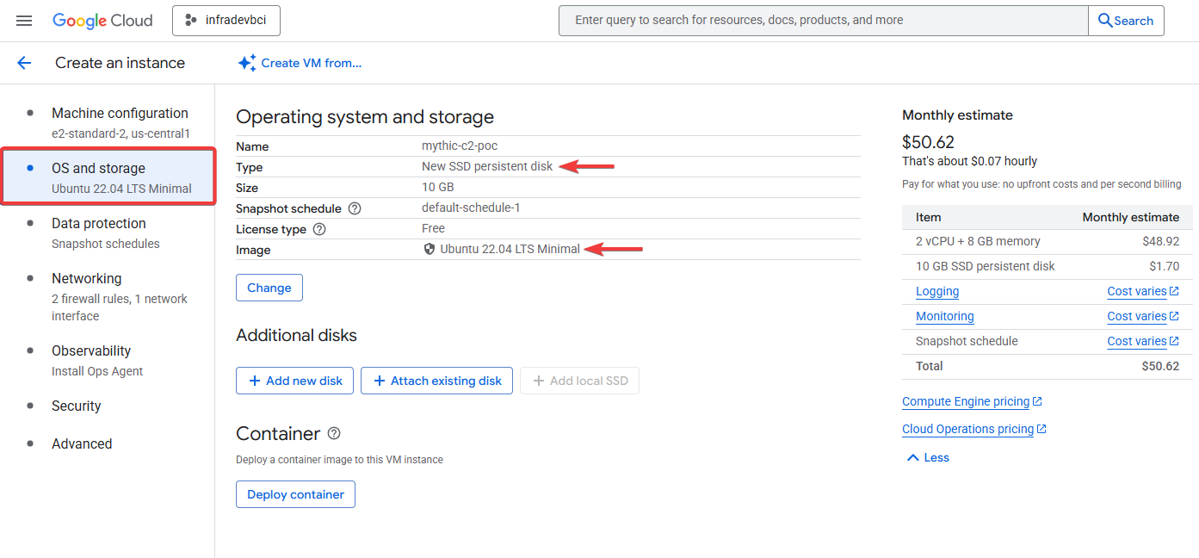
Task: Open the Logging link in estimate
Action: pos(937,291)
